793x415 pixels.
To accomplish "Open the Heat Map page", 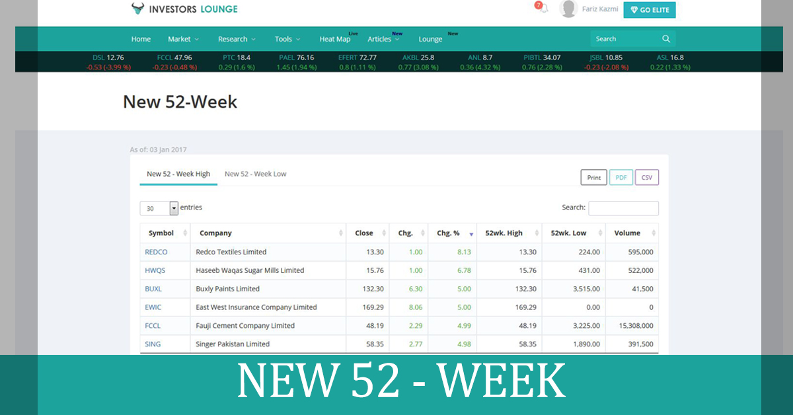I will click(x=335, y=39).
